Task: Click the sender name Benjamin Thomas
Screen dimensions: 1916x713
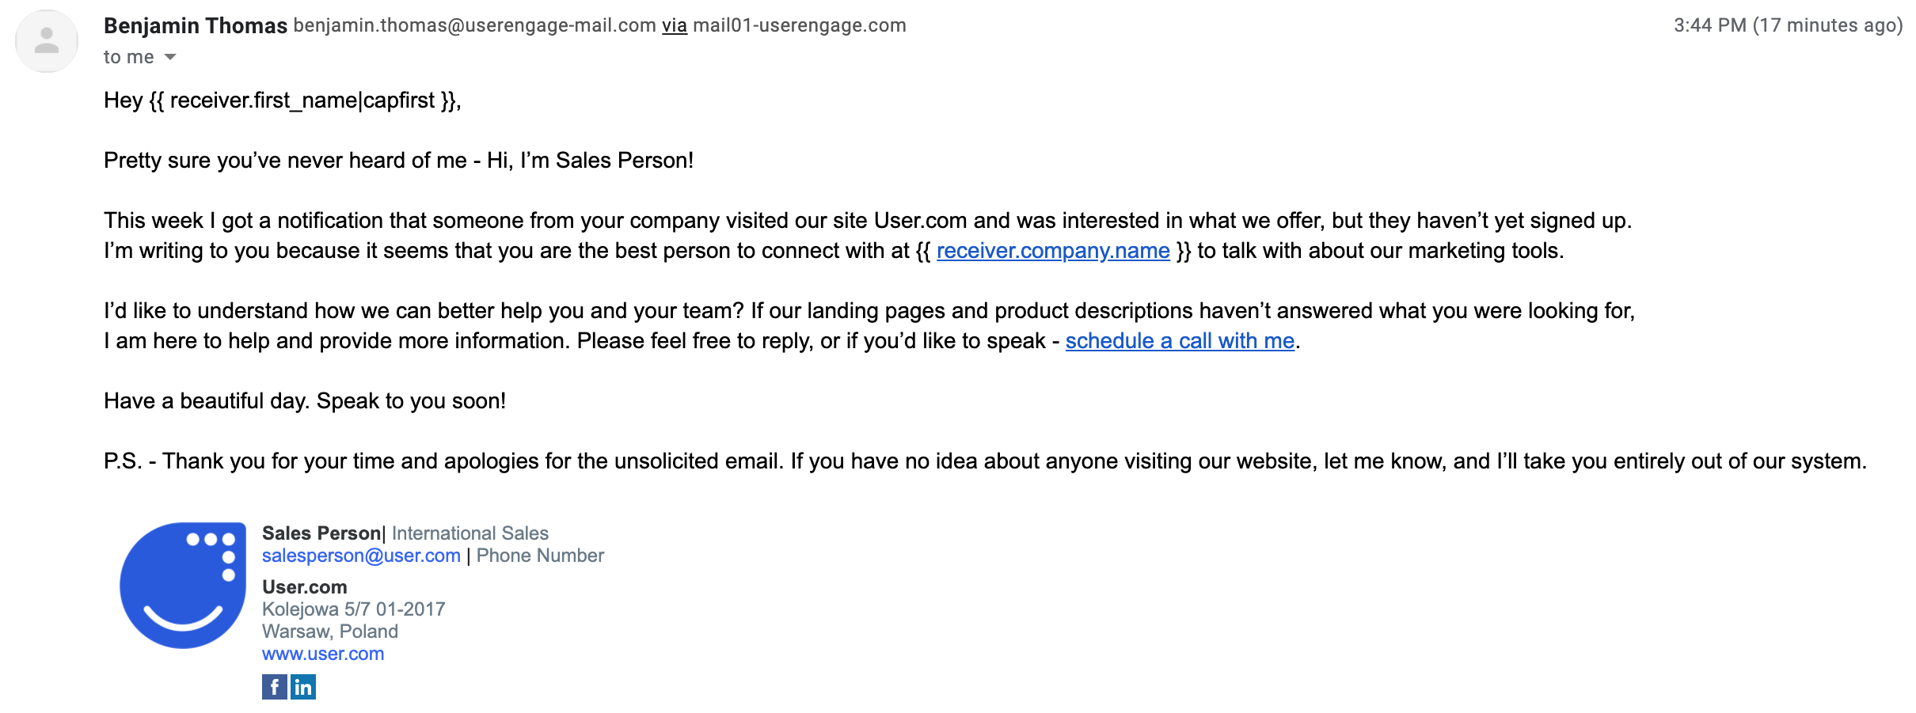Action: click(196, 25)
